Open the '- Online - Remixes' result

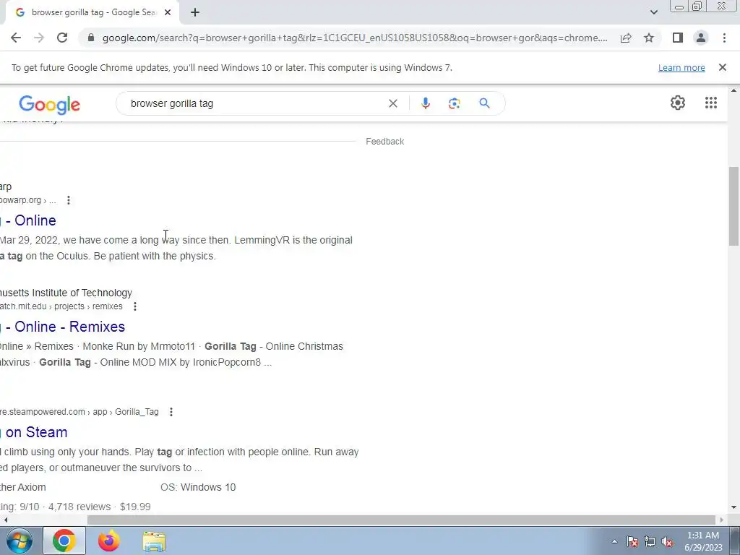pyautogui.click(x=62, y=327)
